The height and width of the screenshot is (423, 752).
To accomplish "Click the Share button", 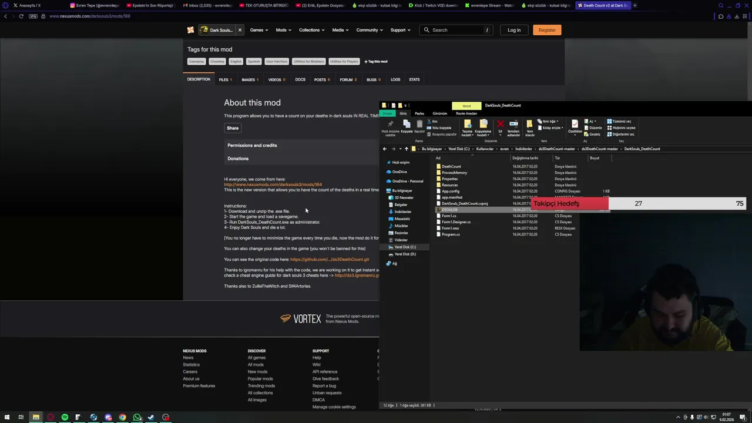I will click(233, 128).
